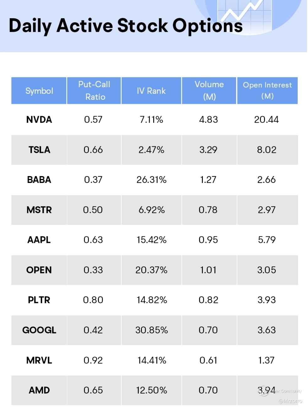Click the Open Interest (M) column header
Viewport: 308px width, 408px height.
tap(267, 90)
